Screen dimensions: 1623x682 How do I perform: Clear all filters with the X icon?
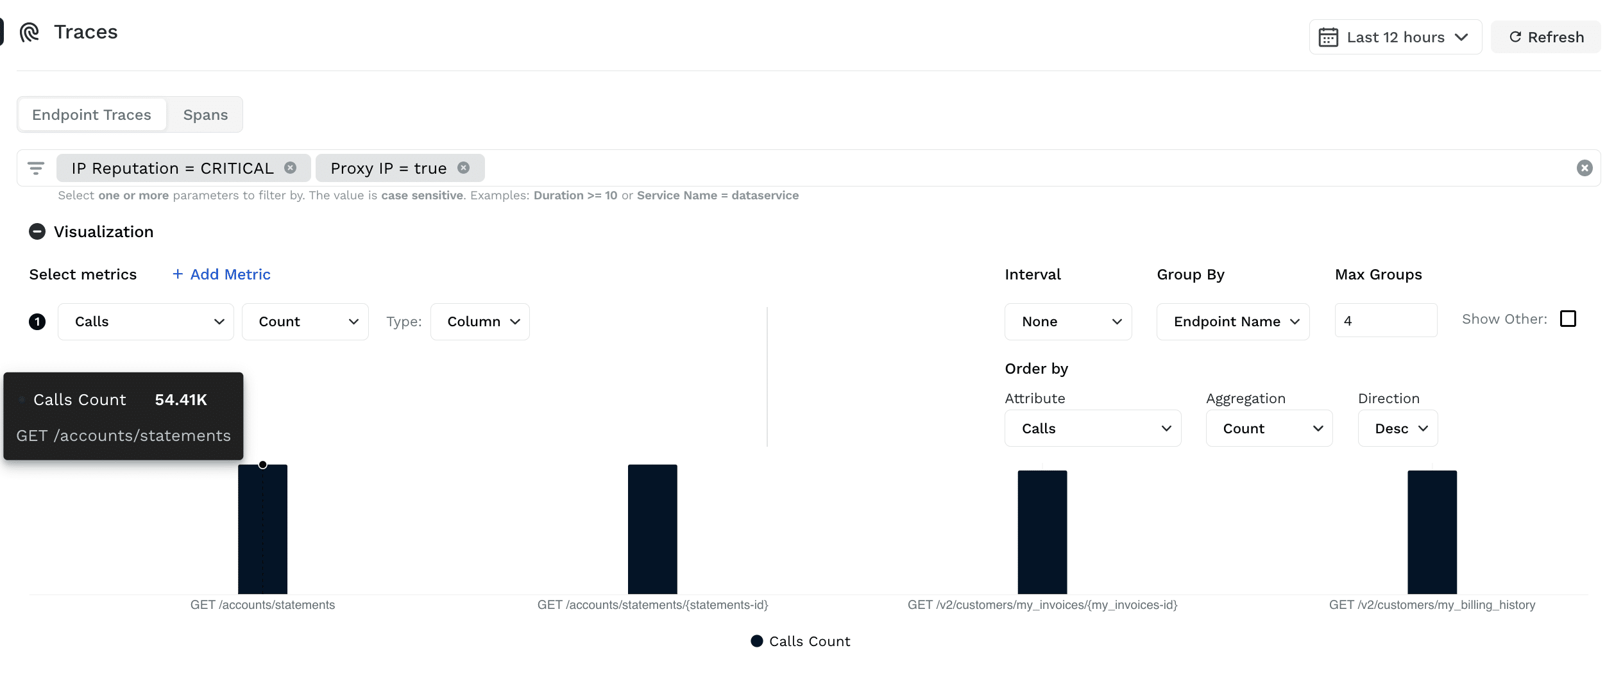point(1584,168)
